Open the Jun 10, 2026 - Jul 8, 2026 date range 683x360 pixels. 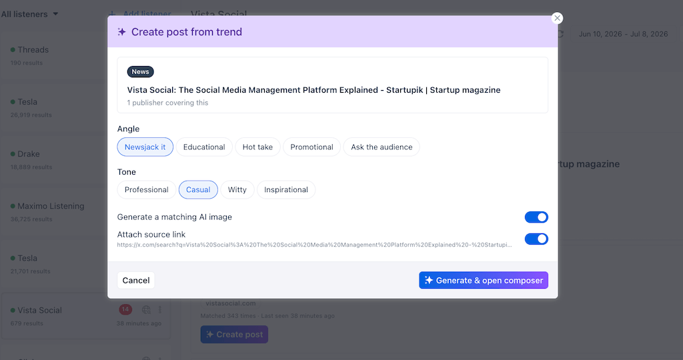pos(623,34)
